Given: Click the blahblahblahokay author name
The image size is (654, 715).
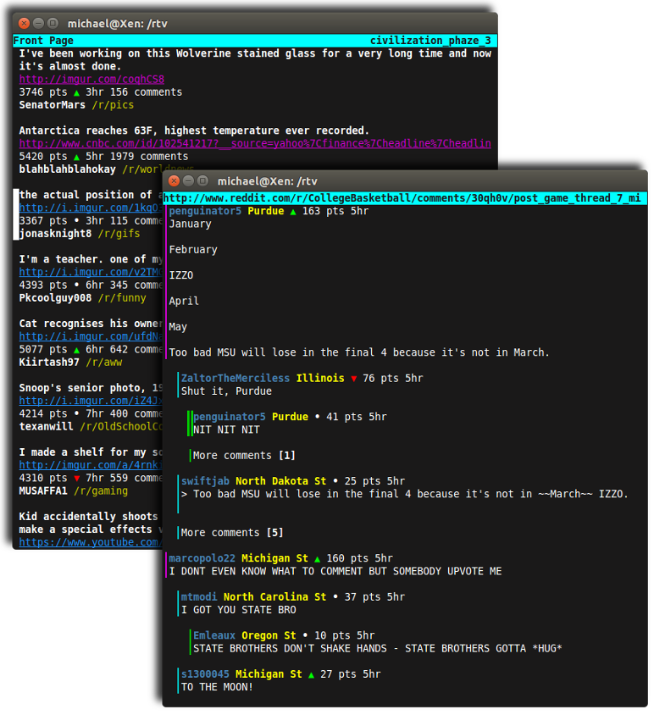Looking at the screenshot, I should point(68,169).
